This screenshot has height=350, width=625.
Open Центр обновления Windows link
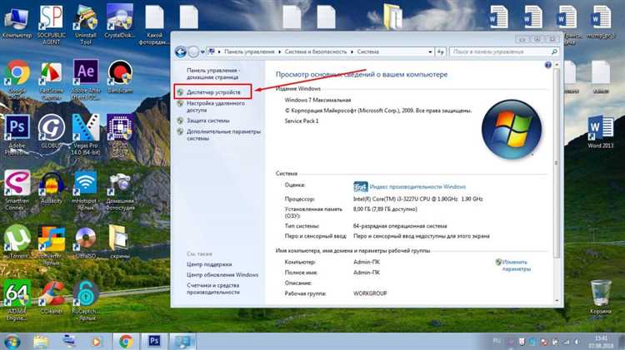(x=222, y=274)
